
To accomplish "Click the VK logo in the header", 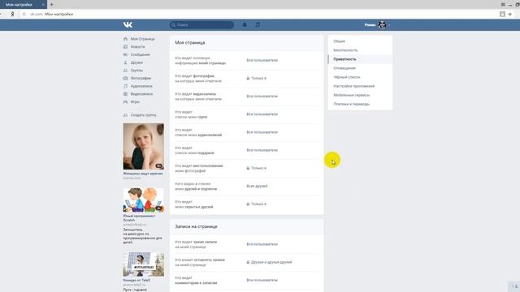I will (128, 25).
